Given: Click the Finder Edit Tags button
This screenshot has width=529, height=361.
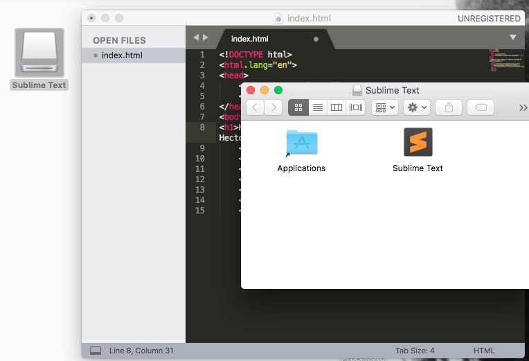Looking at the screenshot, I should [481, 107].
